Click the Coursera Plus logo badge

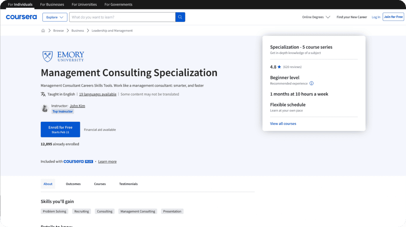click(x=78, y=162)
